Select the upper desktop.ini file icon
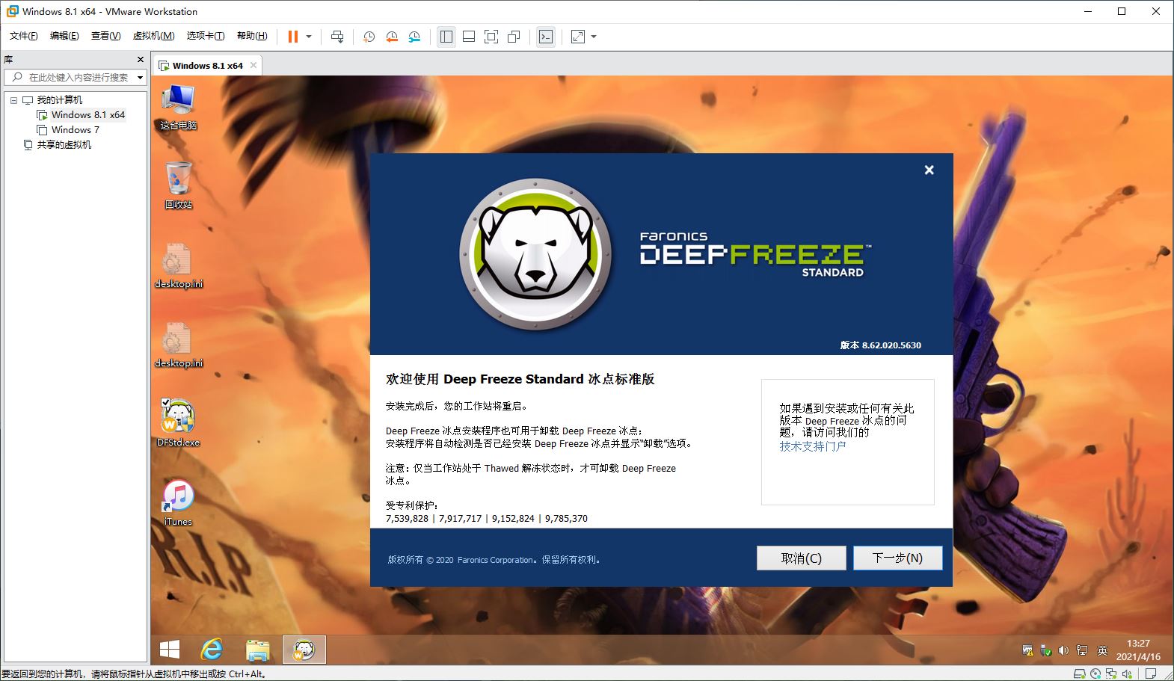Viewport: 1174px width, 681px height. tap(178, 265)
